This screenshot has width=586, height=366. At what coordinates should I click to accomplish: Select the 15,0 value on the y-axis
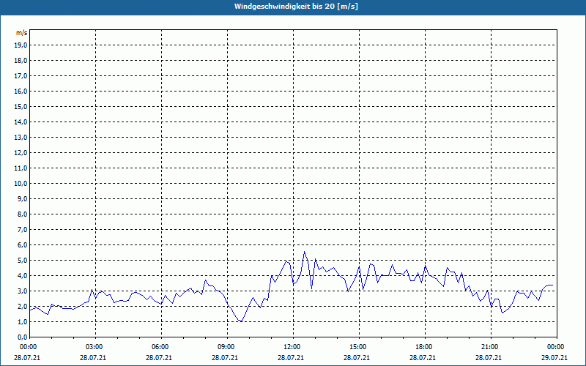[21, 106]
